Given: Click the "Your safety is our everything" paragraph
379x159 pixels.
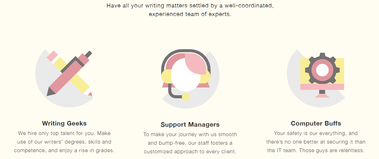Looking at the screenshot, I should [x=316, y=142].
